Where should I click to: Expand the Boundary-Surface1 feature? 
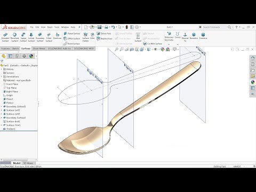2,107
